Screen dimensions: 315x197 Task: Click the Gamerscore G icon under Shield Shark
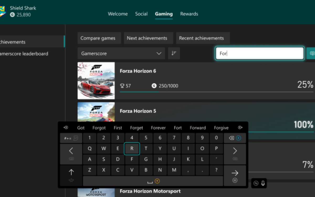click(12, 15)
